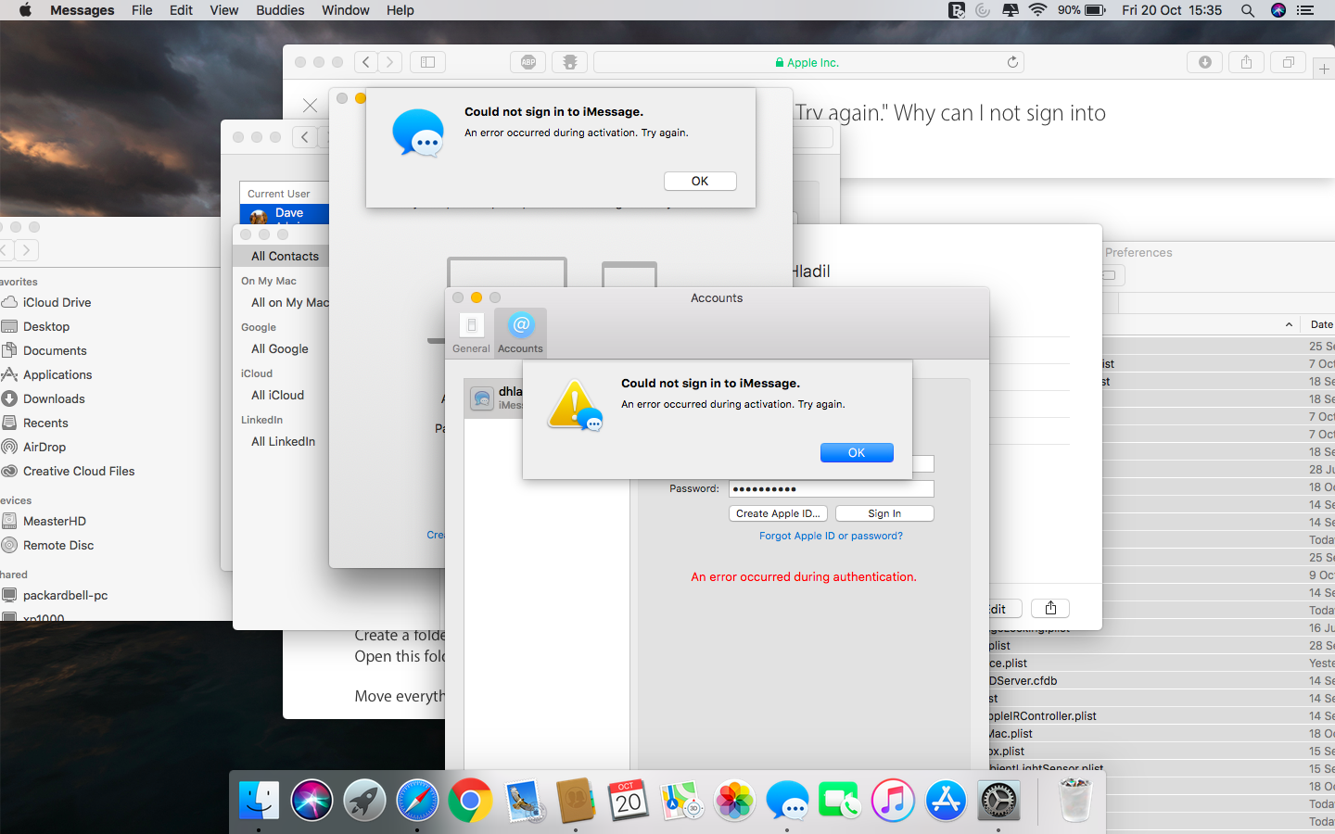Open Applications in Finder sidebar

click(x=57, y=374)
